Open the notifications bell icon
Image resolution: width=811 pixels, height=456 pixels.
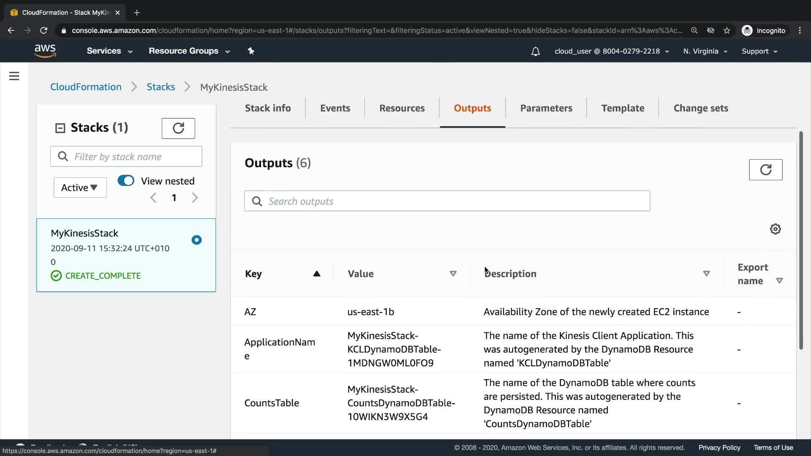(535, 52)
